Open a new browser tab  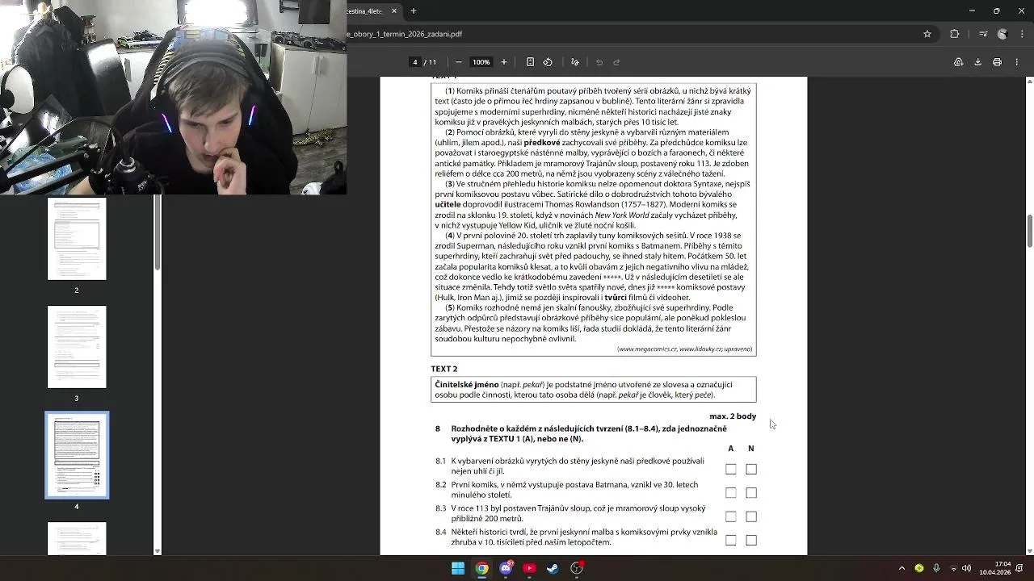[414, 10]
